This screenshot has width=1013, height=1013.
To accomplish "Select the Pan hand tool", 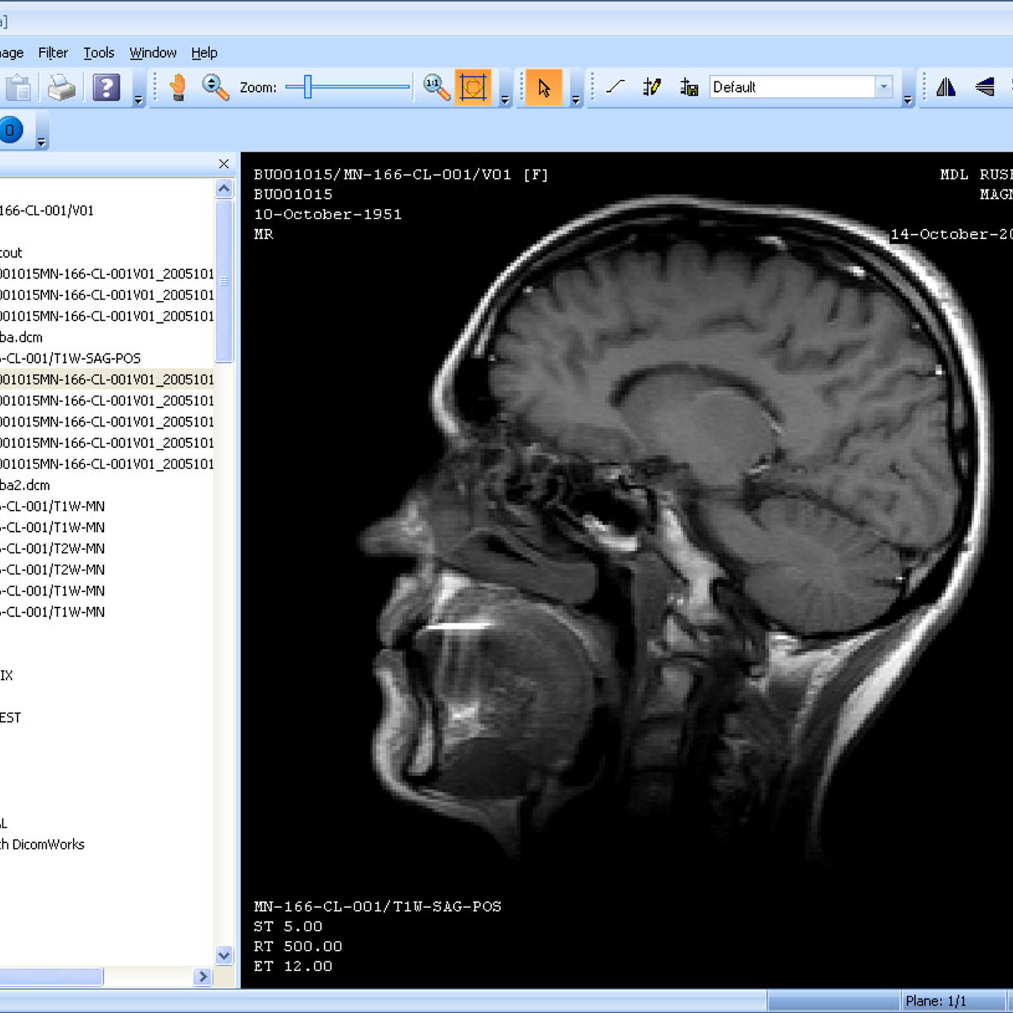I will click(x=178, y=87).
